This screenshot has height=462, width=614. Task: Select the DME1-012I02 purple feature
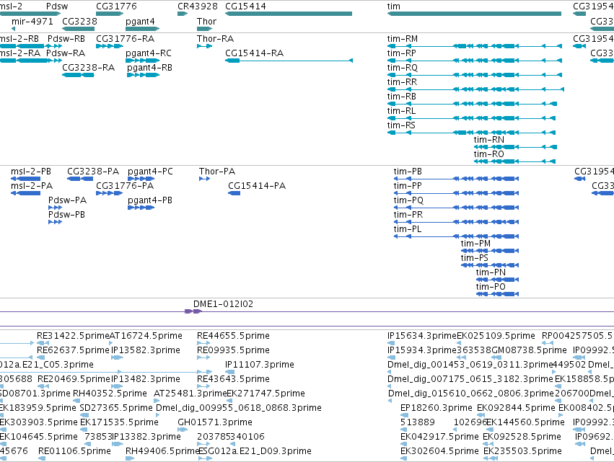pos(193,311)
